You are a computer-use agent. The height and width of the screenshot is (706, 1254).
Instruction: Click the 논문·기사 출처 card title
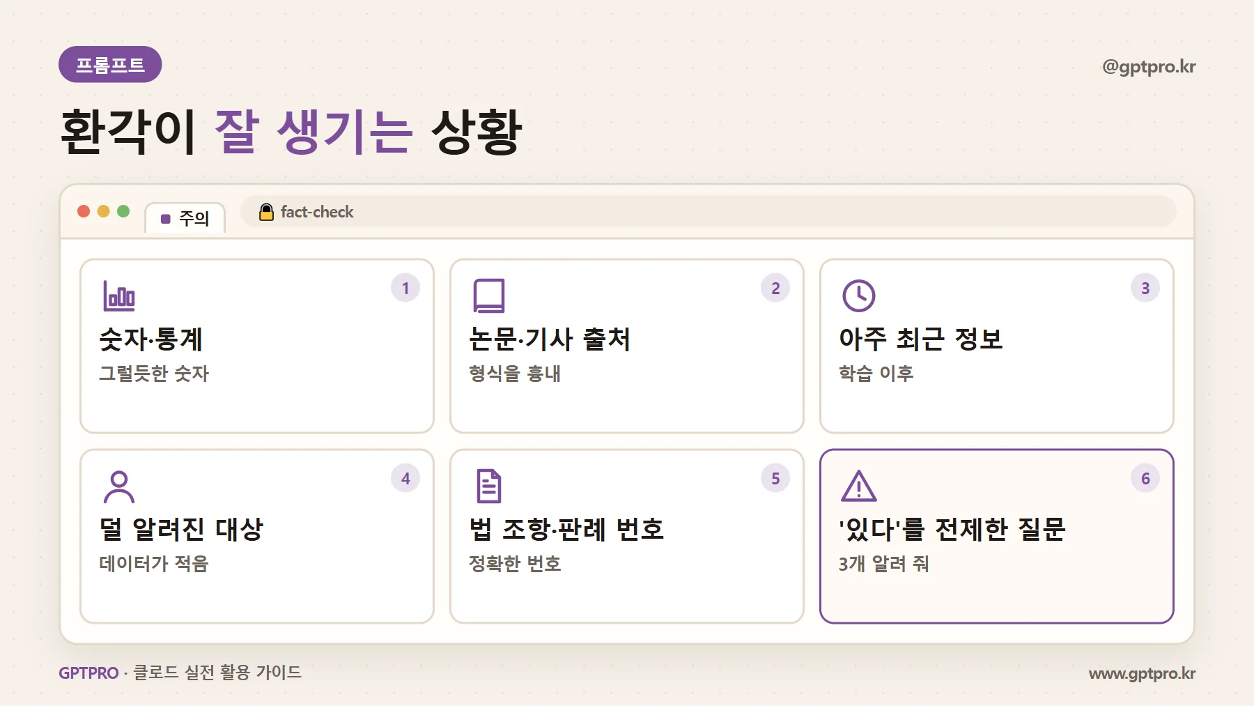(x=550, y=339)
